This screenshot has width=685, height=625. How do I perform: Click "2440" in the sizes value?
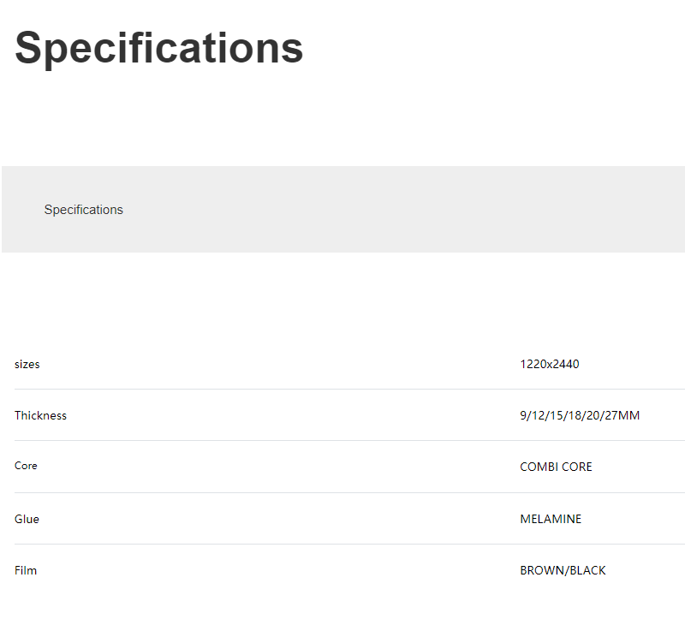coord(565,364)
